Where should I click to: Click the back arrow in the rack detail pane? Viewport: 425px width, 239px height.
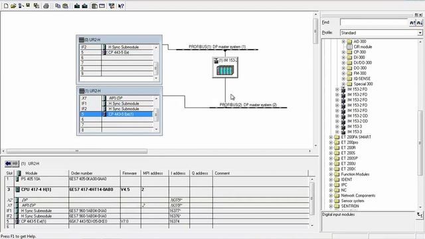[x=8, y=163]
